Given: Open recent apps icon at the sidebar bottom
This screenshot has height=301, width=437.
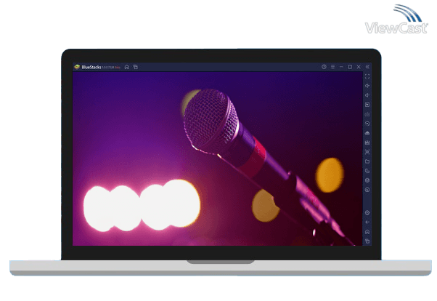Looking at the screenshot, I should 367,241.
